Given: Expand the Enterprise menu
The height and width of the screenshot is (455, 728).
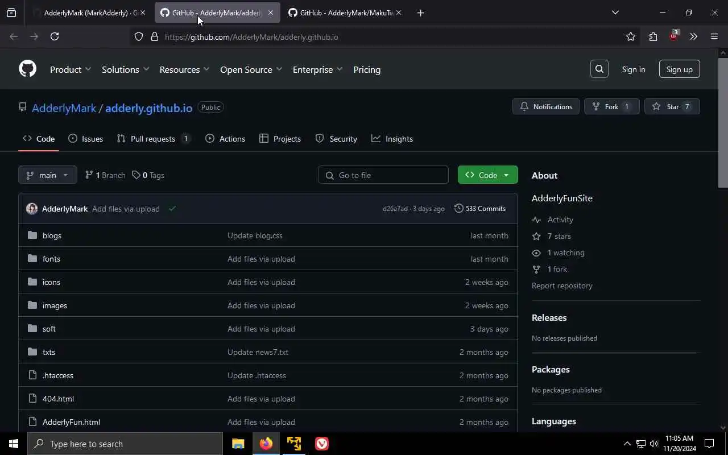Looking at the screenshot, I should pos(317,69).
